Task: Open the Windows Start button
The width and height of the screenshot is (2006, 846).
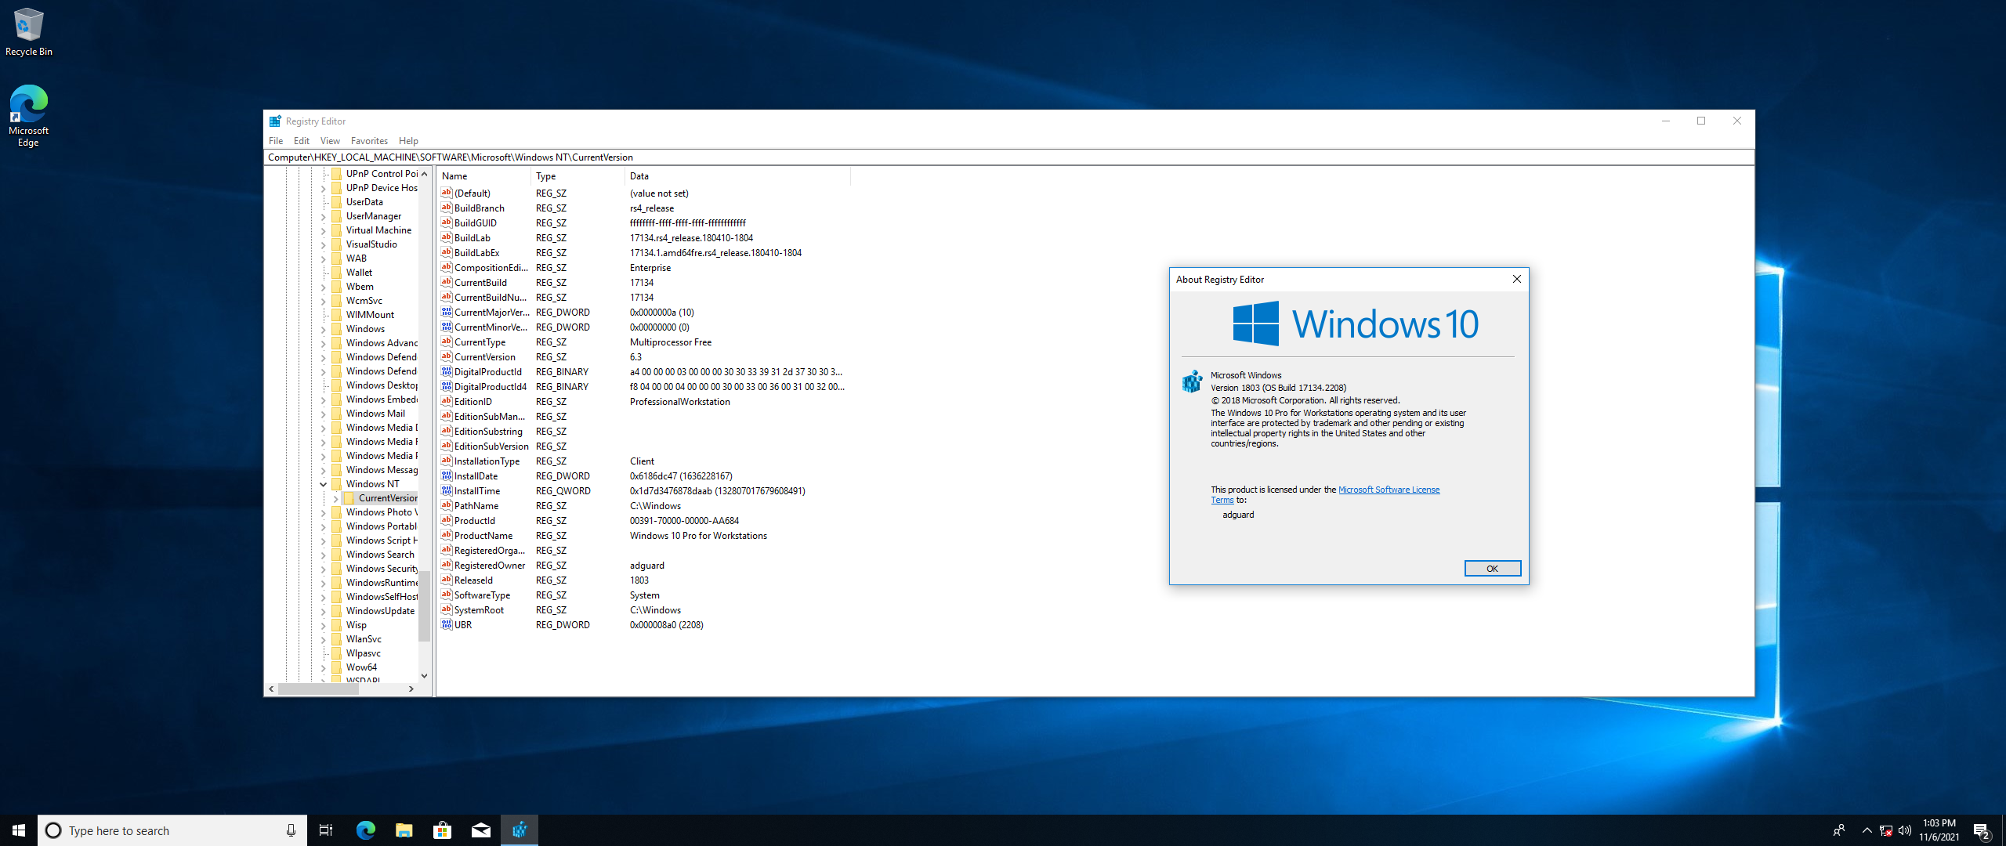Action: coord(19,830)
